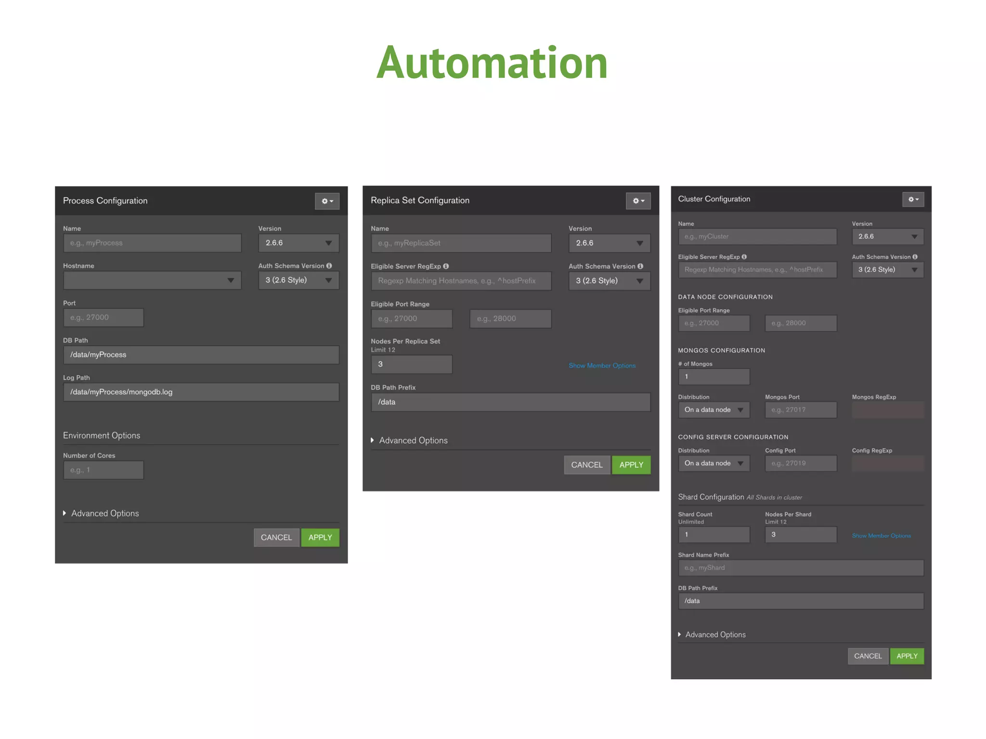Viewport: 986px width, 739px height.
Task: Focus Config Port field
Action: [801, 463]
